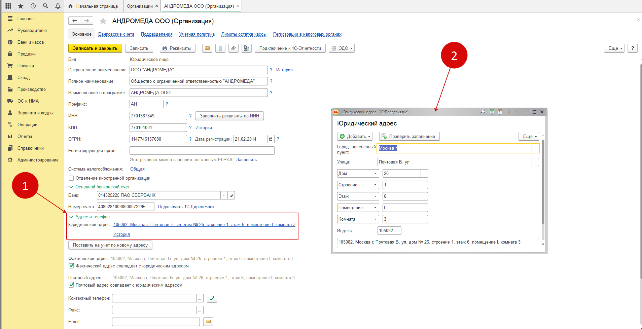Click the help question mark for ИНН
The image size is (642, 329).
point(190,116)
